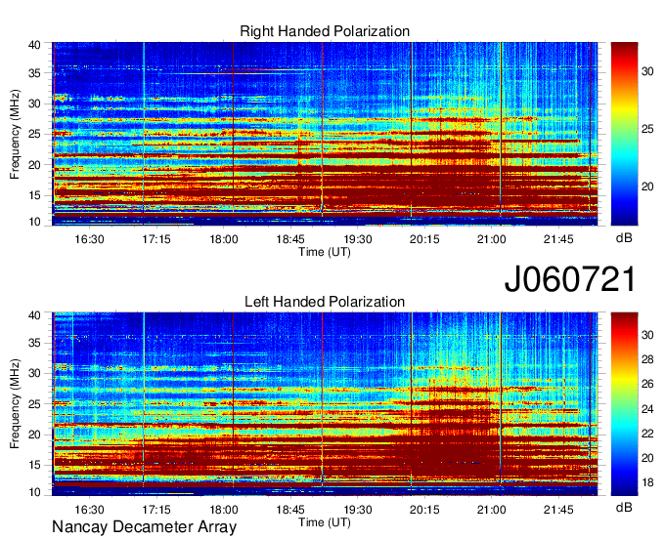Click 10 MHz tick on left-handed plot

pos(35,492)
